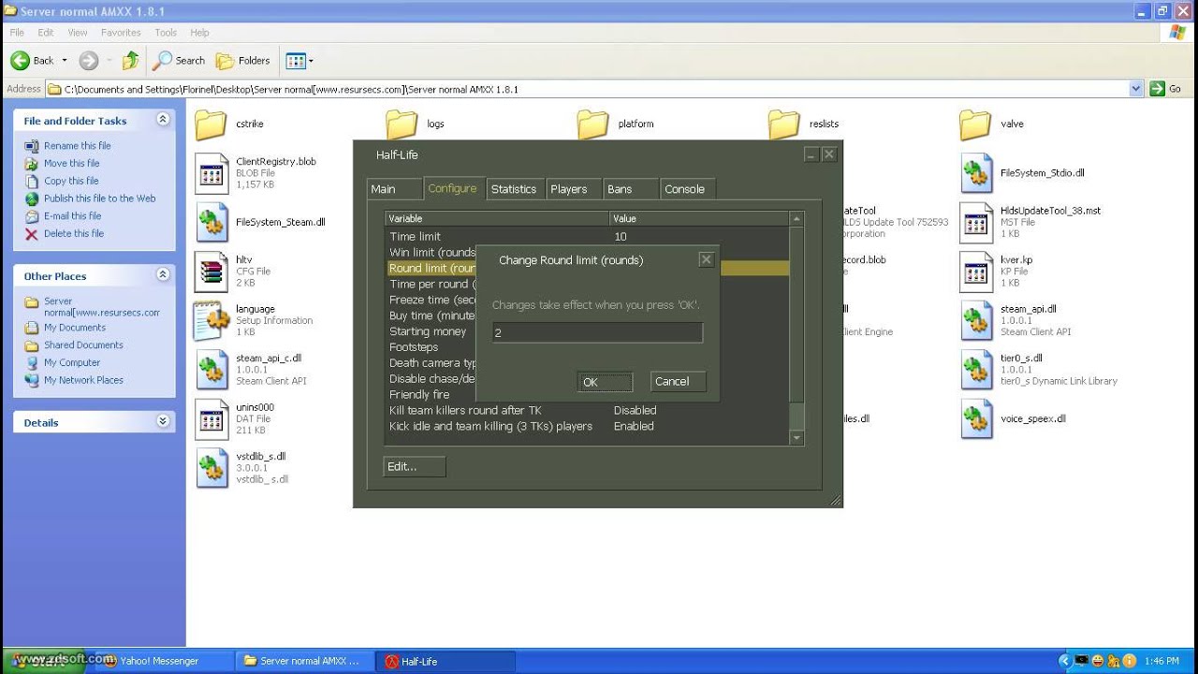
Task: Open My Computer in Other Places
Action: (x=72, y=363)
